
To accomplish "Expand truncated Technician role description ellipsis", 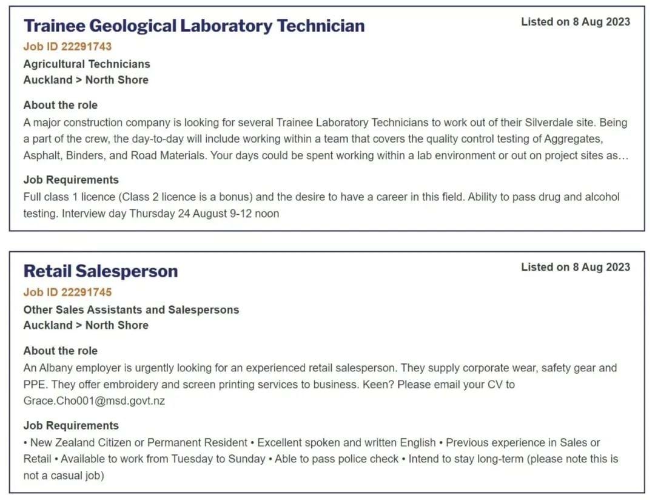I will pyautogui.click(x=623, y=156).
